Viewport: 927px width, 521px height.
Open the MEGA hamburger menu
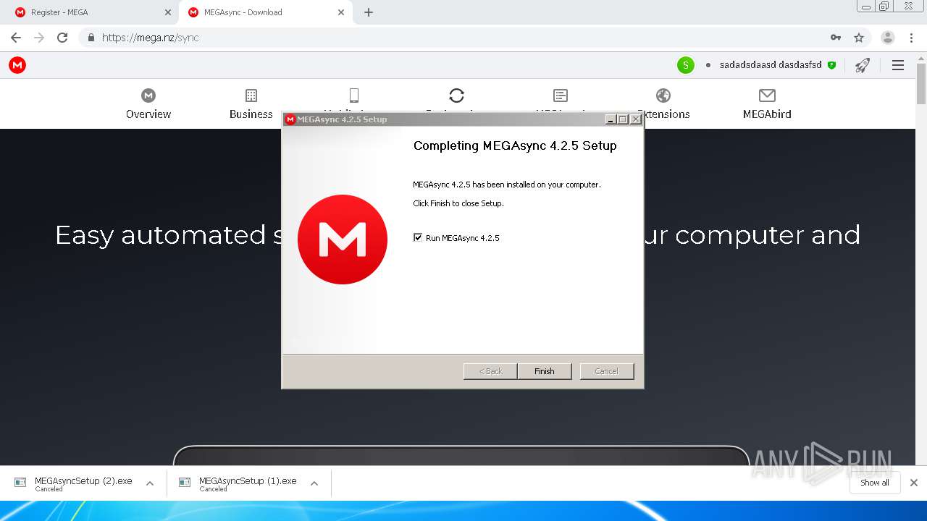(x=898, y=65)
